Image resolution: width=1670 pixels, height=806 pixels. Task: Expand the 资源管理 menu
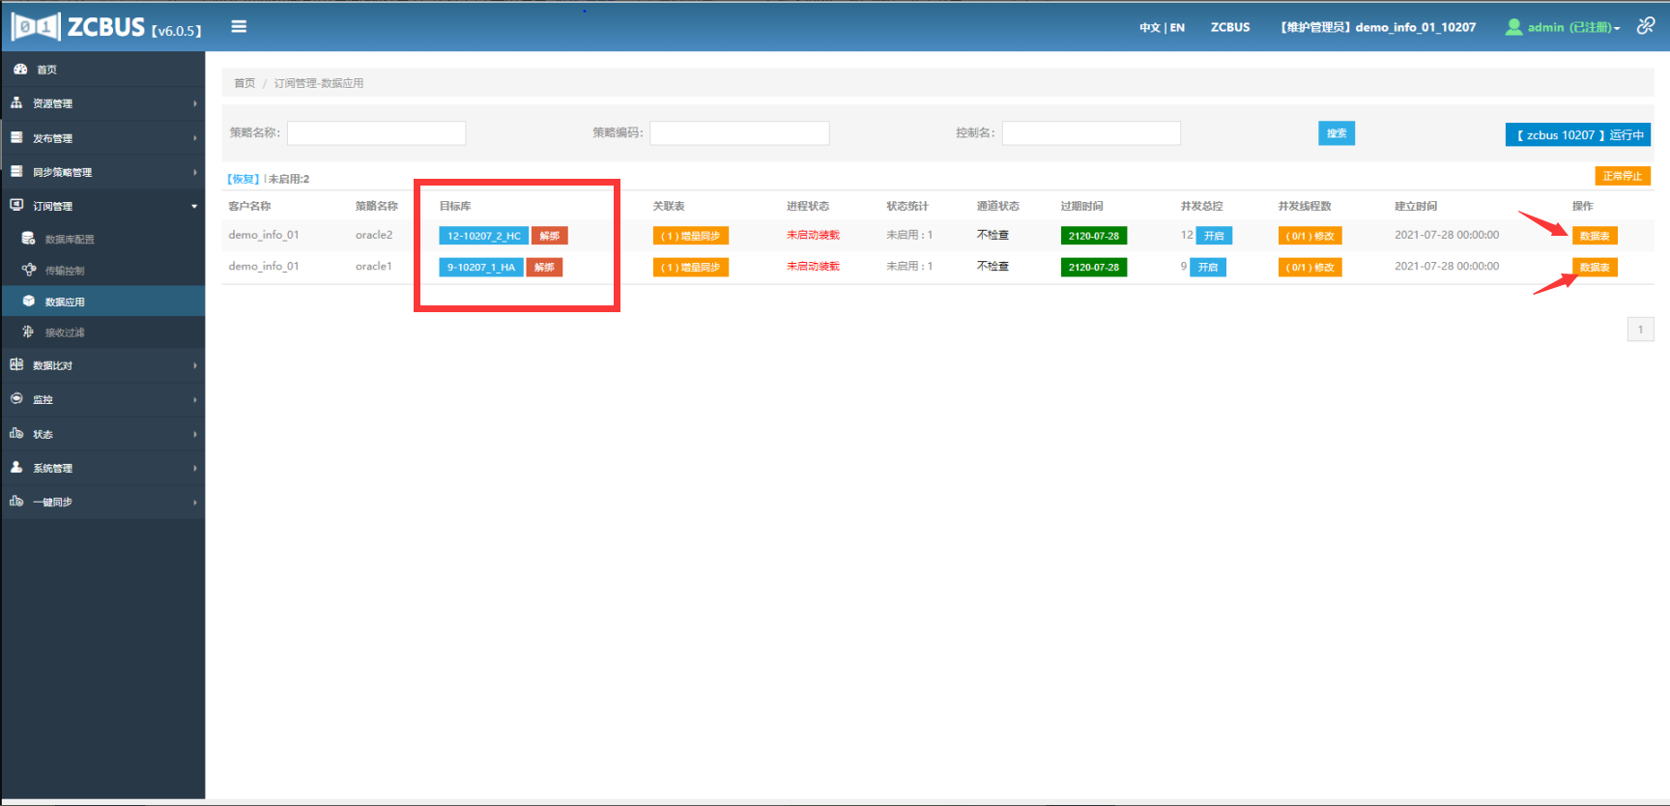click(102, 103)
